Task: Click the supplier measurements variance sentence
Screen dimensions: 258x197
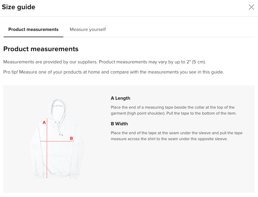Action: (x=104, y=62)
